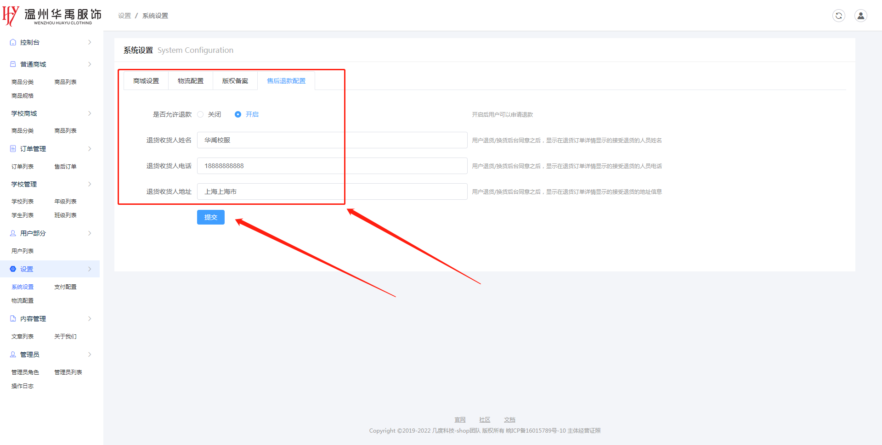Image resolution: width=882 pixels, height=445 pixels.
Task: Click the 订单管理 document icon
Action: (x=13, y=149)
